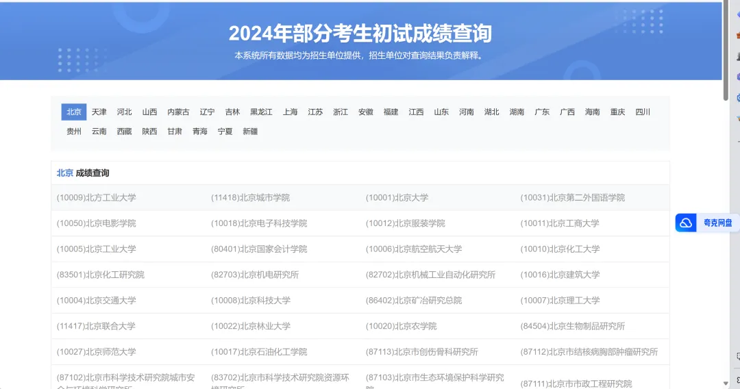The image size is (740, 389).
Task: Select the 辽宁 province tab
Action: [x=207, y=112]
